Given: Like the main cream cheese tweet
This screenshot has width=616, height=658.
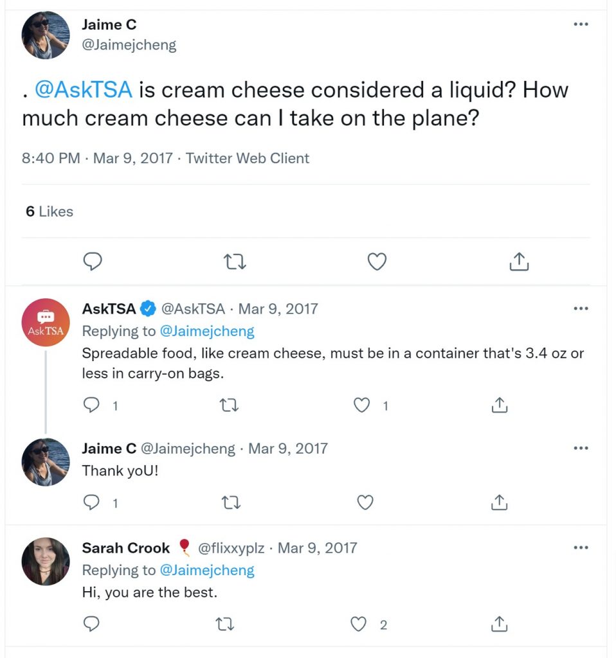Looking at the screenshot, I should pyautogui.click(x=377, y=262).
